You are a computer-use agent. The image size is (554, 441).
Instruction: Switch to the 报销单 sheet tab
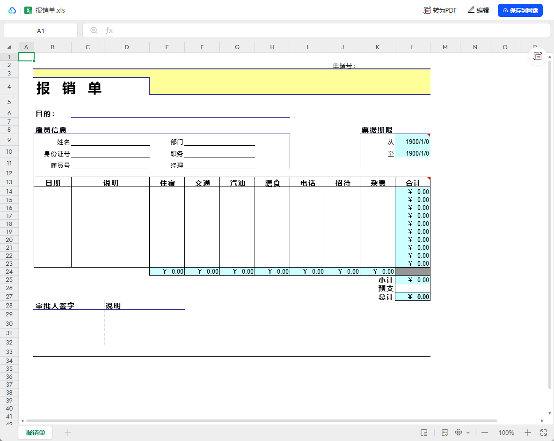pos(36,433)
